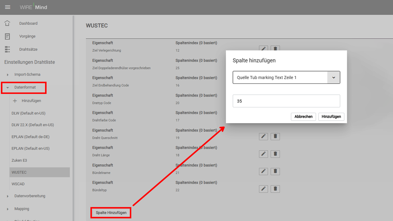
Task: Edit the Draht Länge row
Action: click(263, 154)
